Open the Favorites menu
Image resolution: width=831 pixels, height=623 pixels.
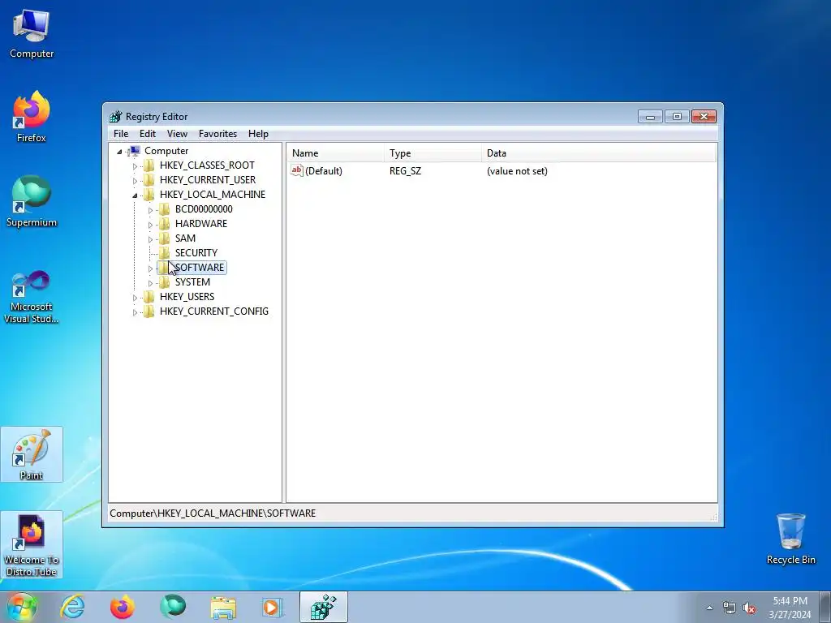coord(217,134)
